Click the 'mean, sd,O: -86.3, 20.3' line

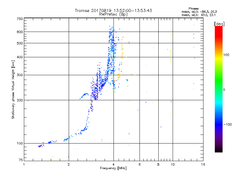[199, 12]
